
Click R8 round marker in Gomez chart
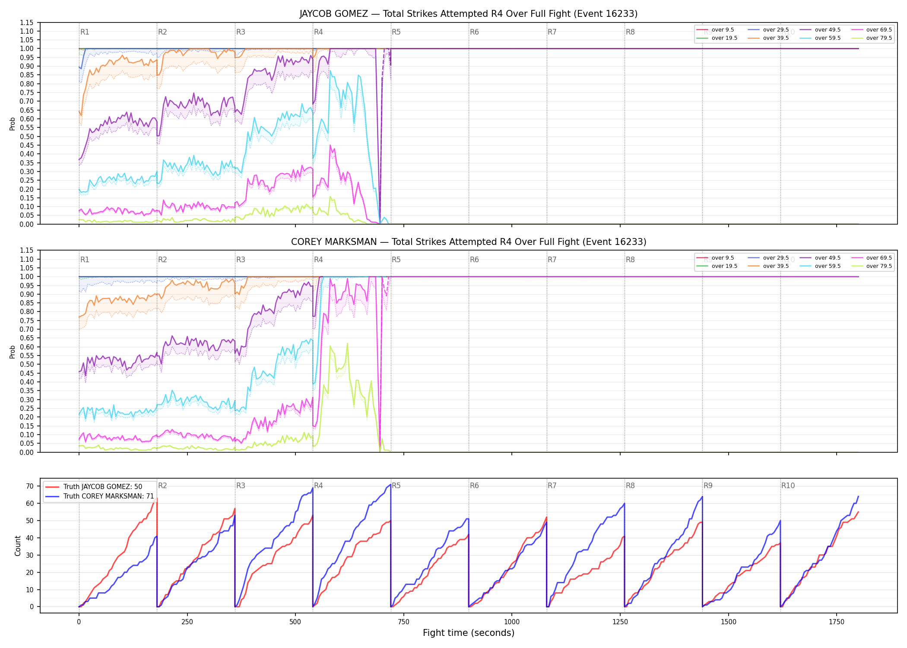(630, 32)
